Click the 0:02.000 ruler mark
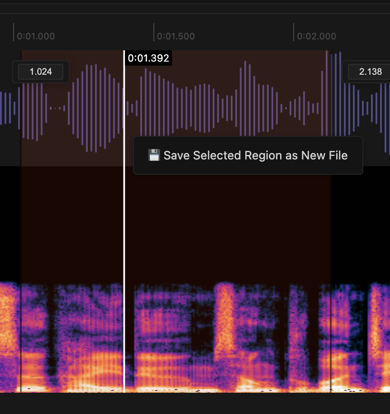This screenshot has height=414, width=390. (317, 36)
